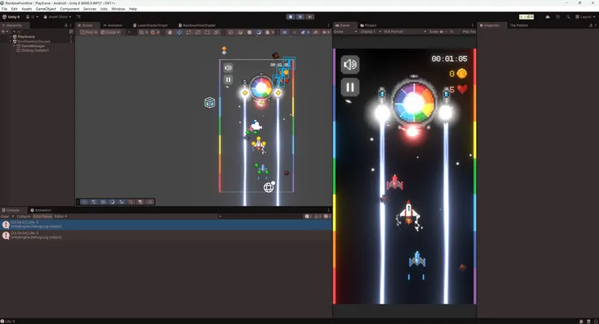The height and width of the screenshot is (324, 599).
Task: Open the RainbowFlowShader tab
Action: (198, 25)
